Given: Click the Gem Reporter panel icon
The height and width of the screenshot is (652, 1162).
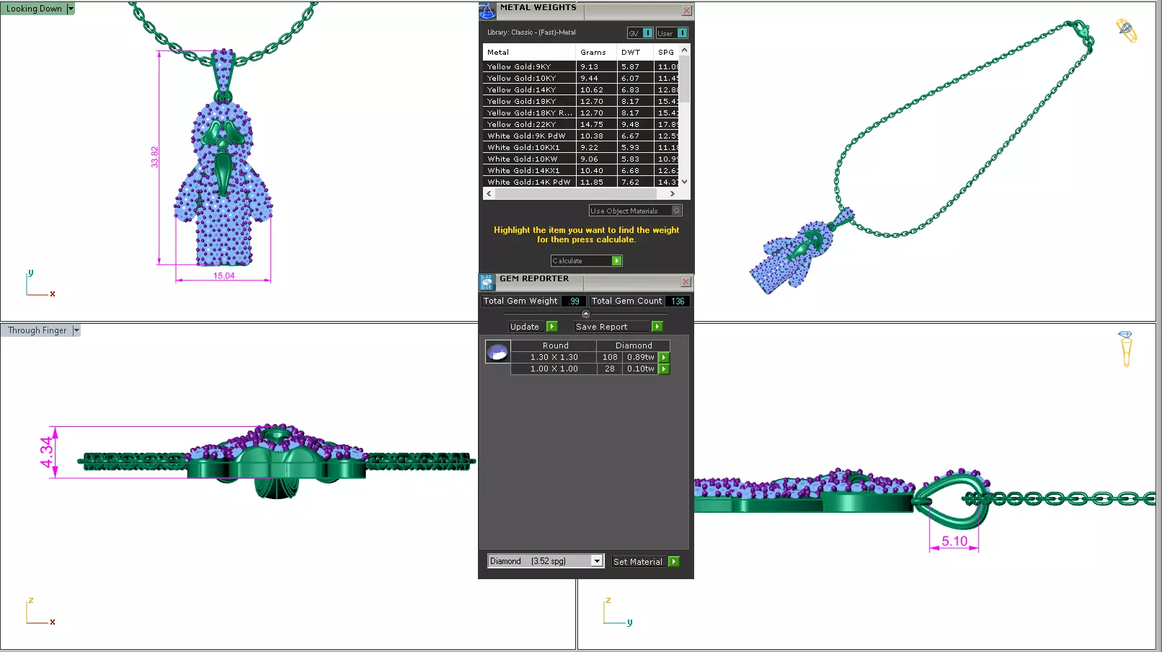Looking at the screenshot, I should click(487, 281).
